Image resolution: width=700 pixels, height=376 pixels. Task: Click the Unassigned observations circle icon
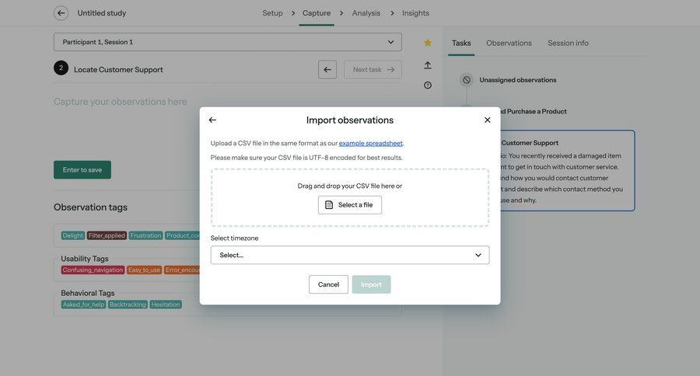(x=467, y=80)
